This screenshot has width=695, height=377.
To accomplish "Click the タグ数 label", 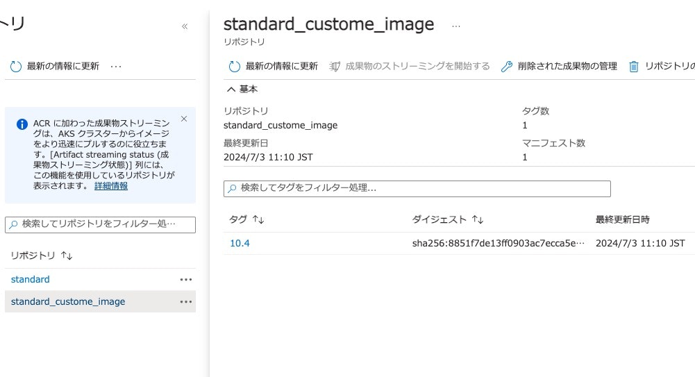I will pyautogui.click(x=535, y=111).
